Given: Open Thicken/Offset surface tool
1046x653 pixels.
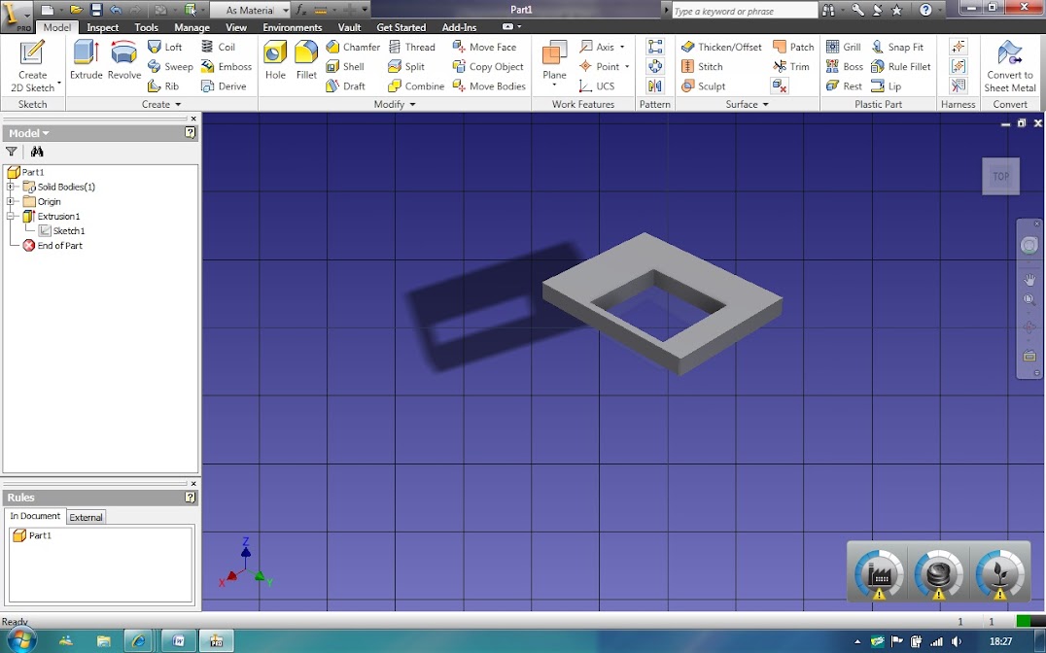Looking at the screenshot, I should [x=721, y=47].
